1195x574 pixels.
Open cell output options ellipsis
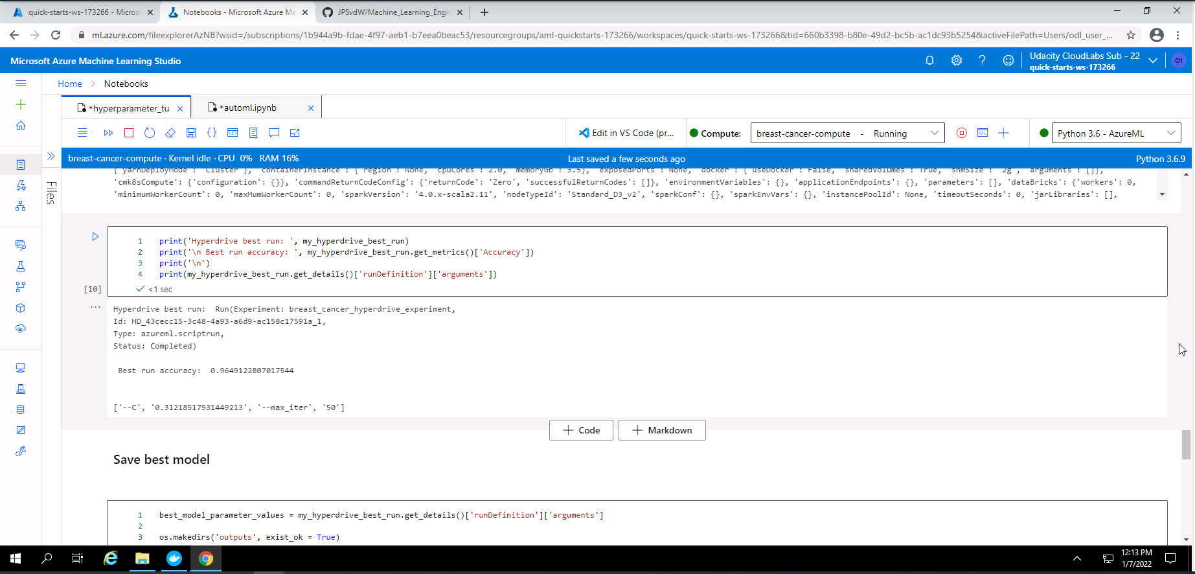[x=95, y=307]
